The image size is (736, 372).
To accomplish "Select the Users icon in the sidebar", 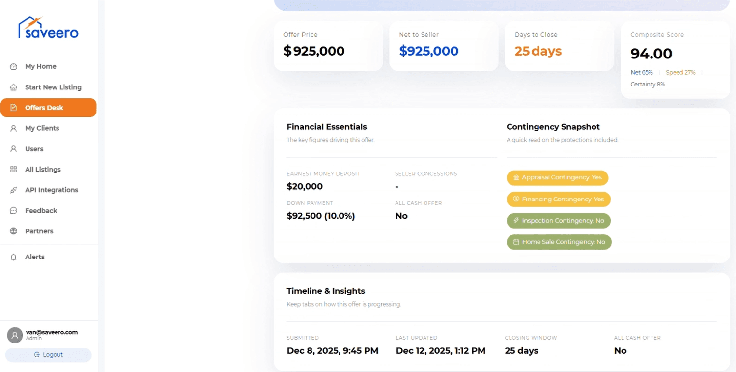I will (x=13, y=149).
